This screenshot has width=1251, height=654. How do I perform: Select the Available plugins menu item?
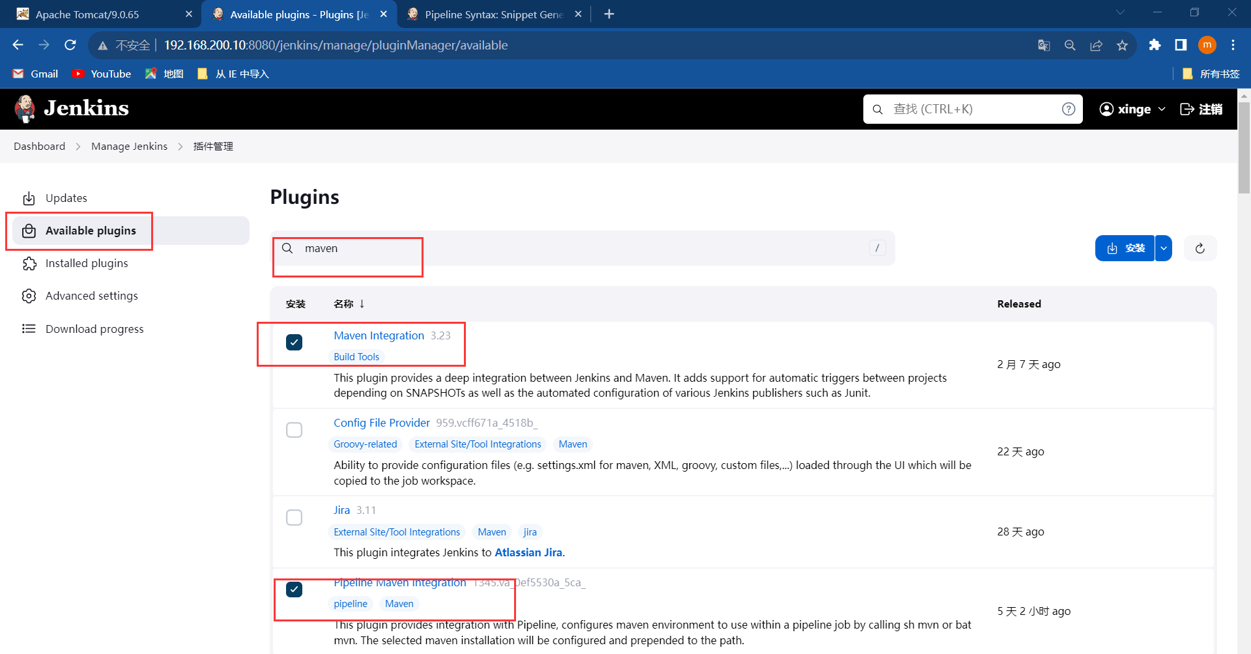[130, 231]
